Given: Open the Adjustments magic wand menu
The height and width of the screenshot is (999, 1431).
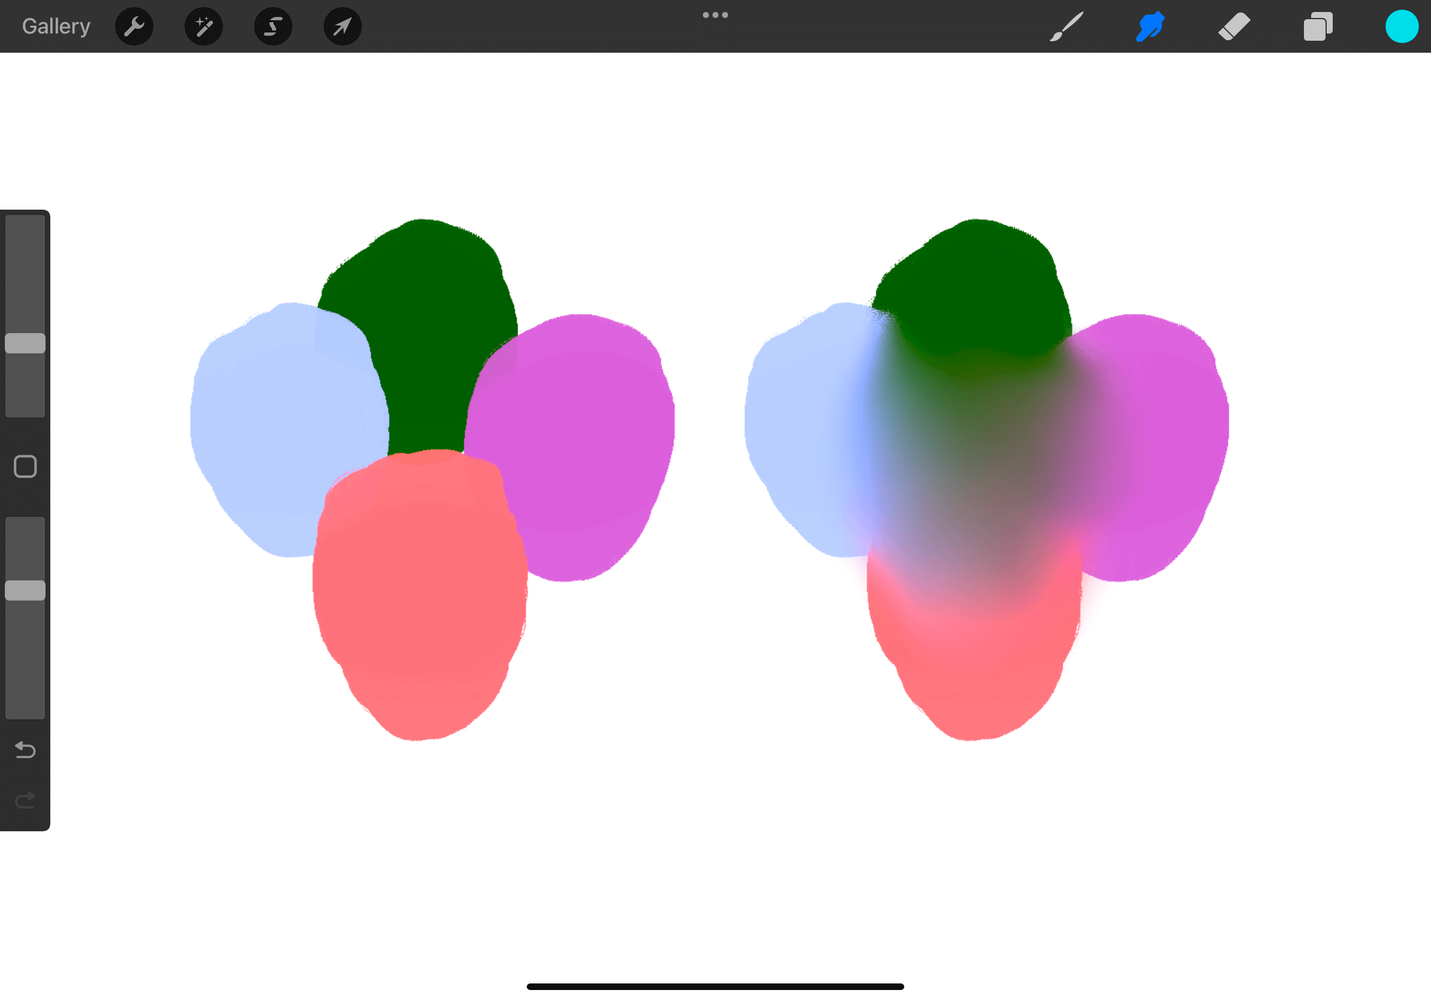Looking at the screenshot, I should [x=204, y=27].
